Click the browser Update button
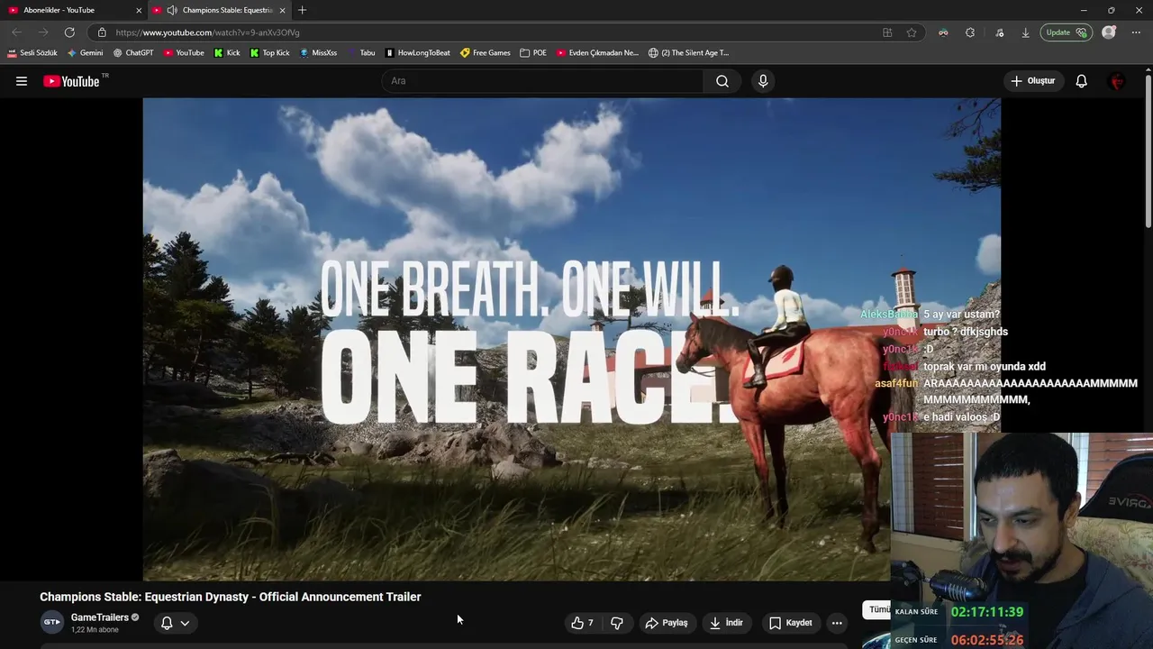 (x=1067, y=32)
